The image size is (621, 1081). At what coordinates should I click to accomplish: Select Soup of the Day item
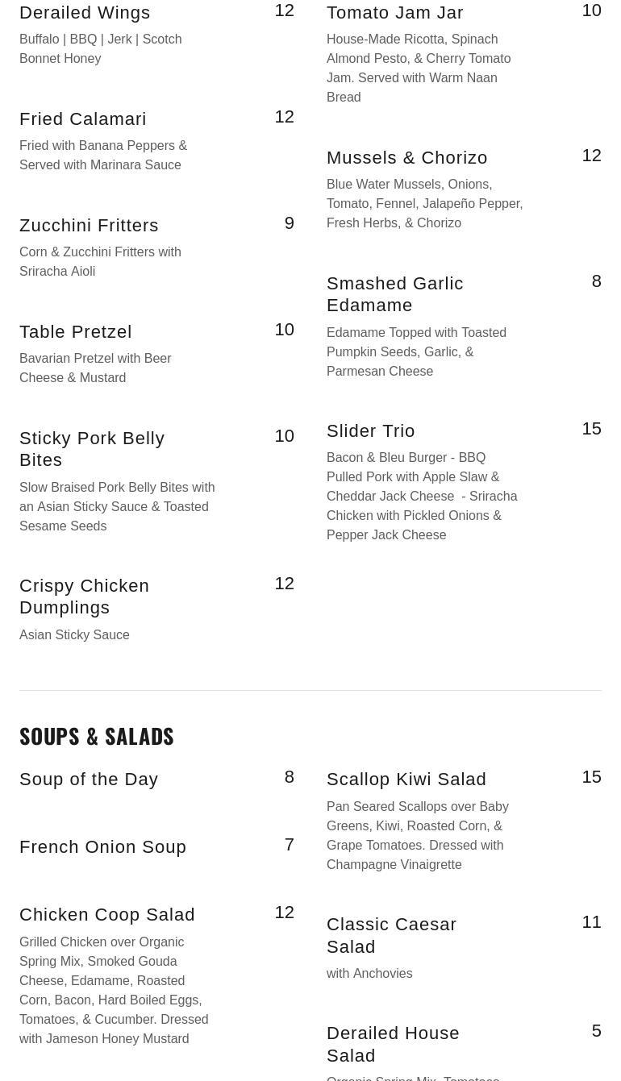[x=89, y=780]
